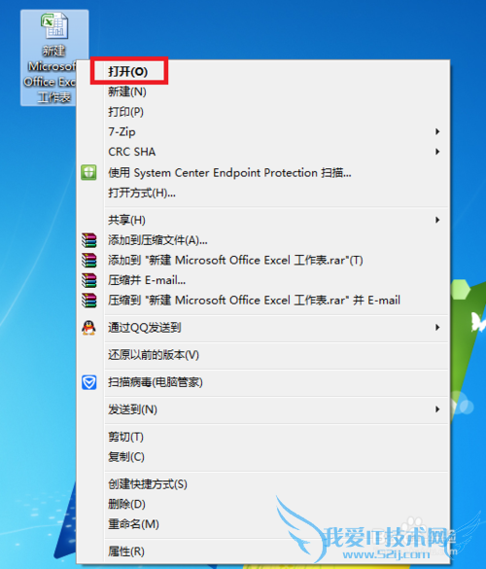Expand the CRC SHA submenu arrow

tap(437, 152)
